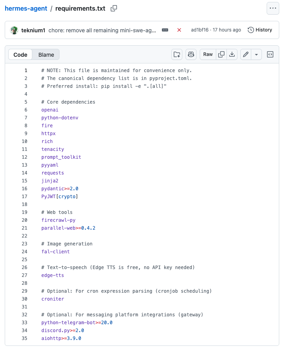This screenshot has width=282, height=351.
Task: Click the cron expression parsing comment
Action: (x=126, y=291)
